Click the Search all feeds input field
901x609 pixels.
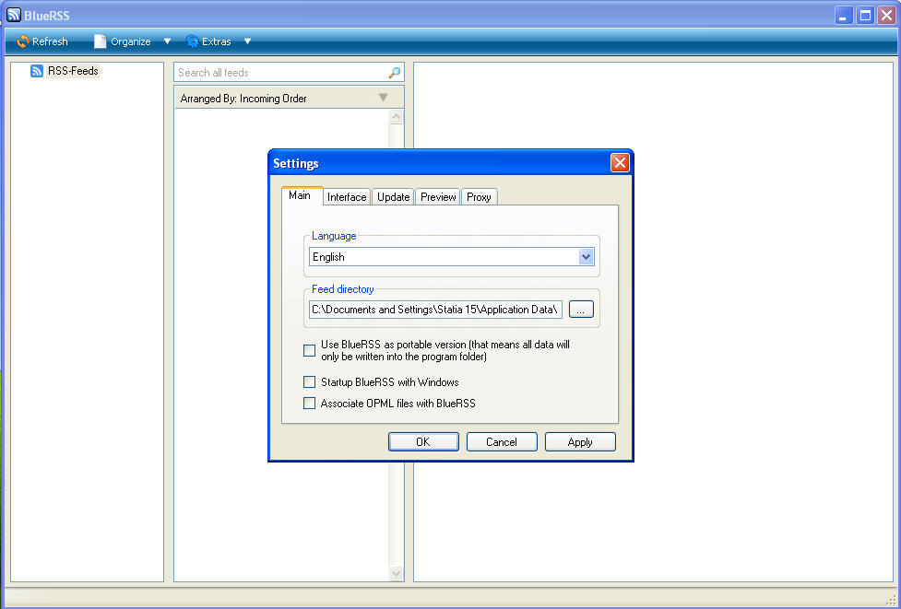point(277,72)
